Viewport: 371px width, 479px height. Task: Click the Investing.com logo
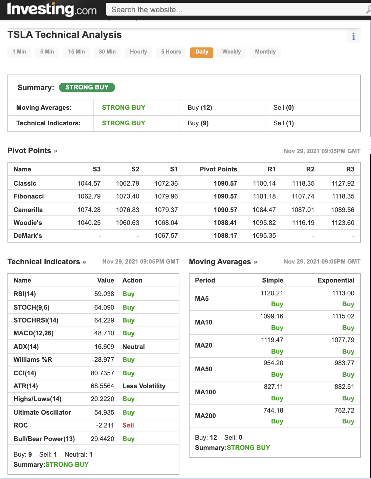(x=52, y=9)
